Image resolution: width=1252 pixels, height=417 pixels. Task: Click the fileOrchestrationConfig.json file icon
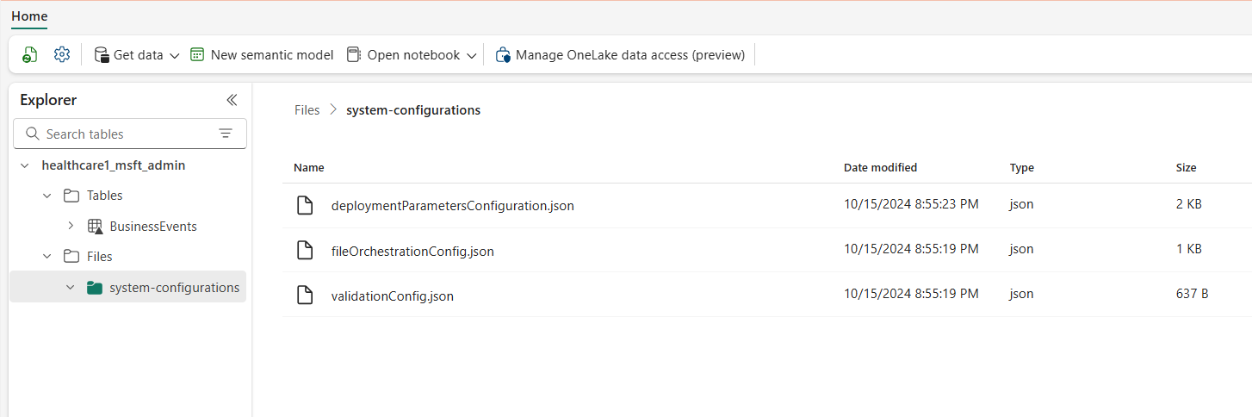point(304,250)
